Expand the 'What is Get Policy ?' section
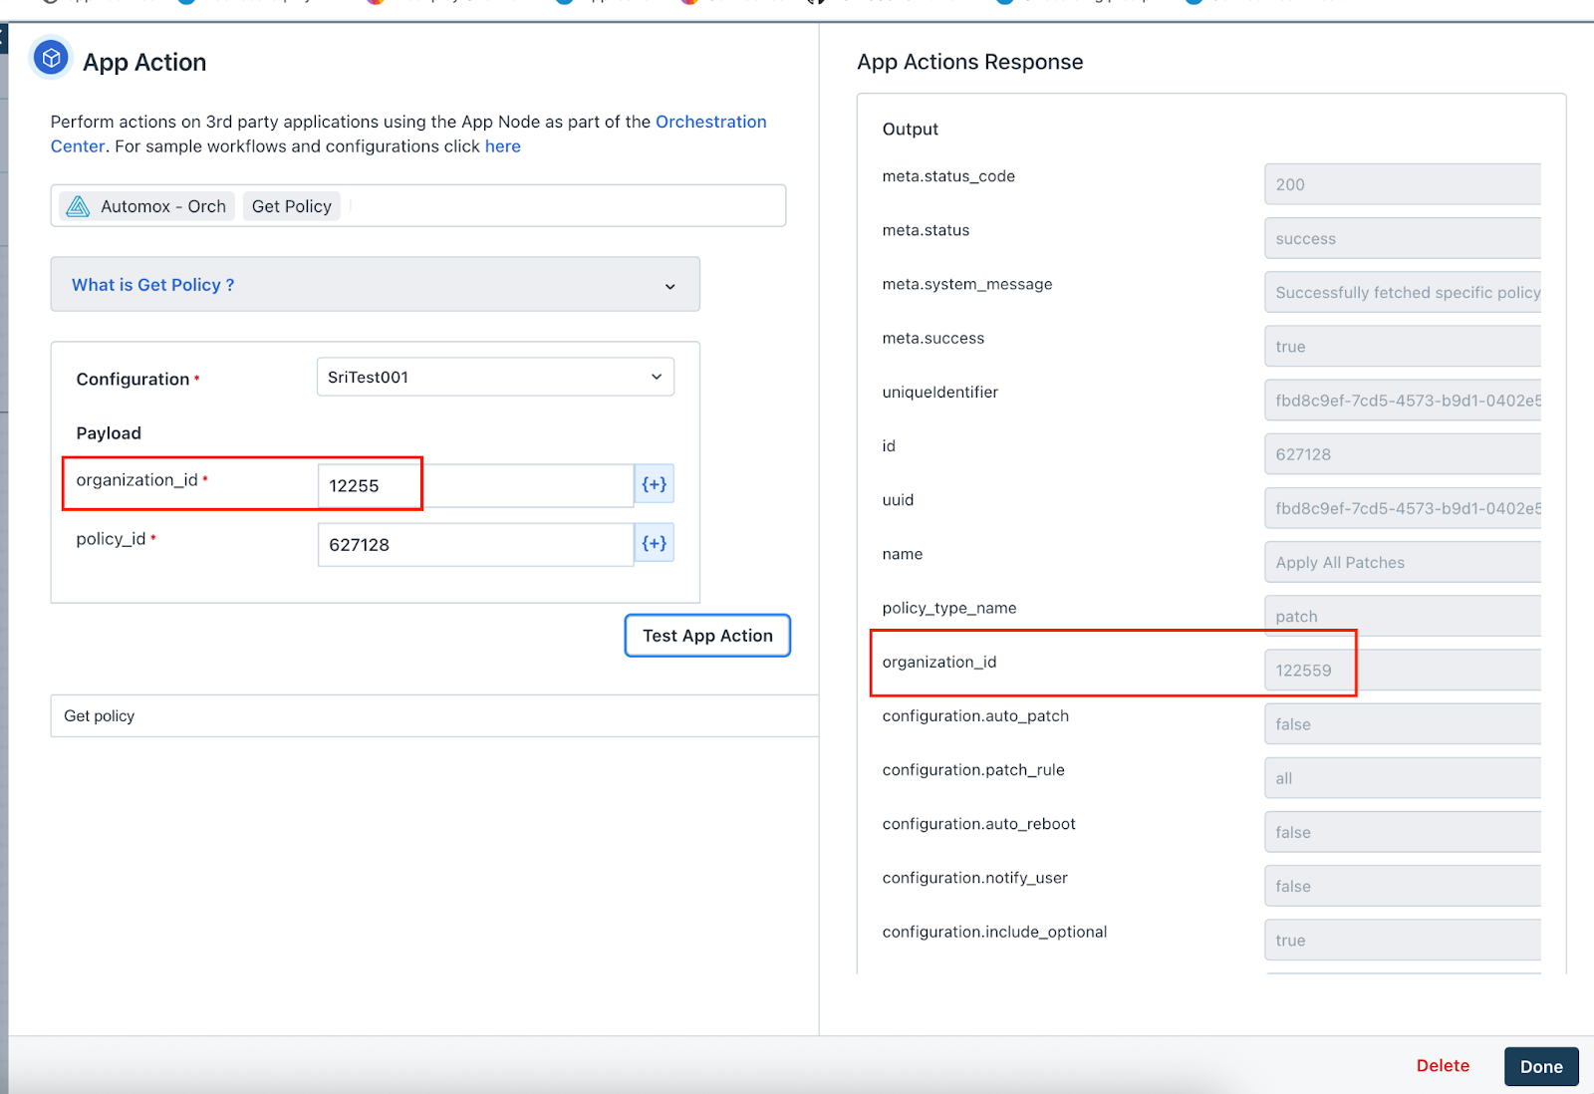 click(375, 285)
